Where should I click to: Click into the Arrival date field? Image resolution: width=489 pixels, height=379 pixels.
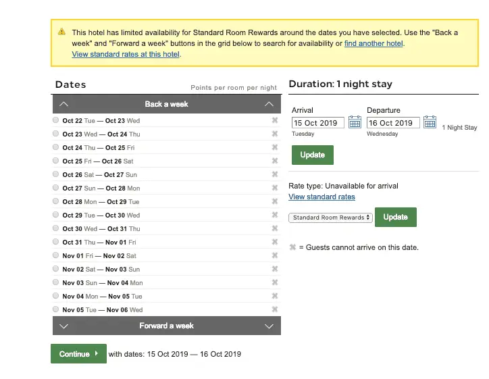[x=318, y=122]
